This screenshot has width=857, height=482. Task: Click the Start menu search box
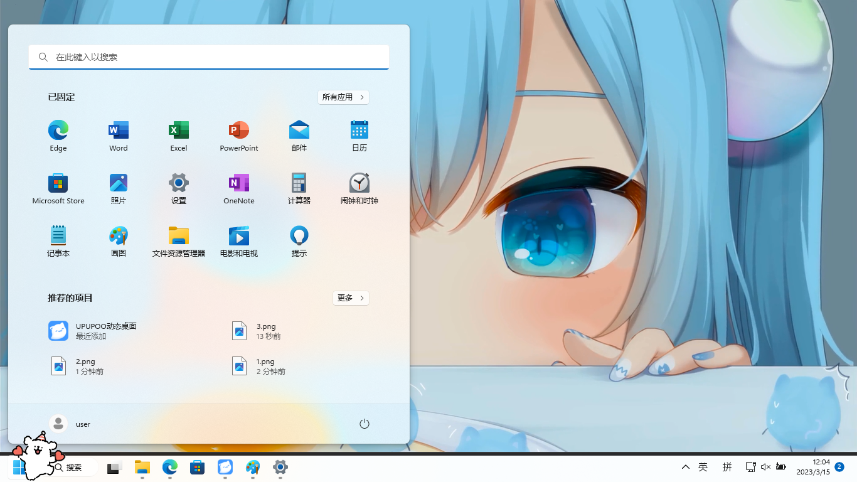point(209,57)
